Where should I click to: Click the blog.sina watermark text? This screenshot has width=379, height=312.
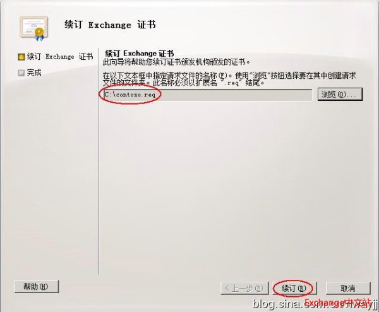pos(314,304)
